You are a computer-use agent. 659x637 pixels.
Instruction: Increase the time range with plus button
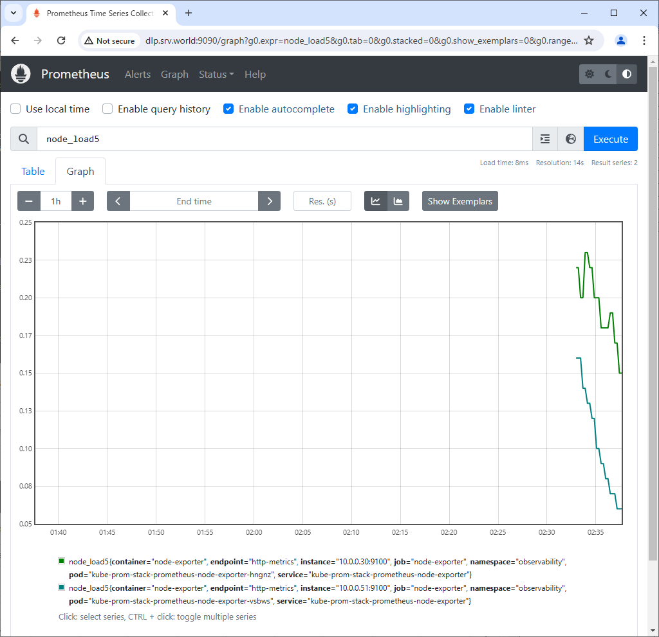[83, 201]
